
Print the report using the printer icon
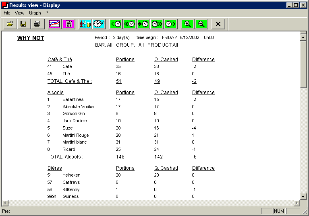[37, 24]
